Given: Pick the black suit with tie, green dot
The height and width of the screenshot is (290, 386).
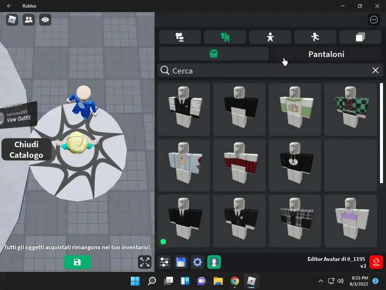Looking at the screenshot, I should tap(184, 221).
